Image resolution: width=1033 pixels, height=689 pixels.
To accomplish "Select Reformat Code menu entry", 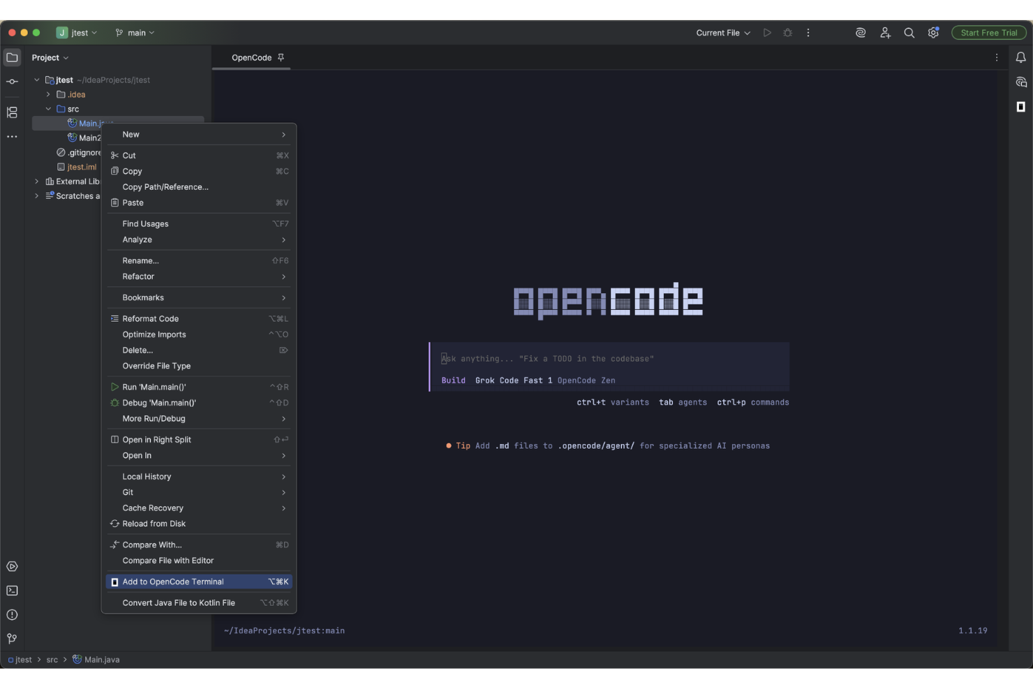I will coord(199,318).
